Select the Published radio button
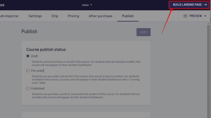The height and width of the screenshot is (118, 211). pos(28,88)
